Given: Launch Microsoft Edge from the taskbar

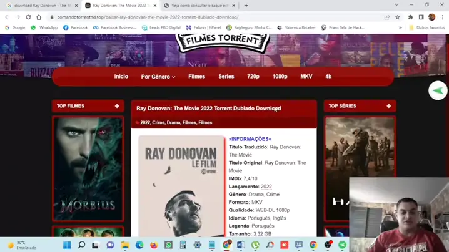Looking at the screenshot, I should [139, 245].
